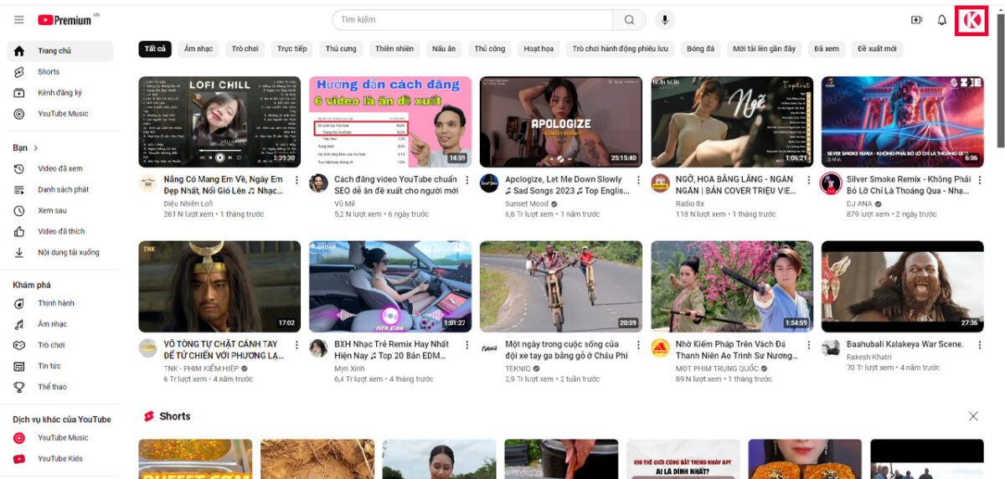Play the wooden bike race thumbnail
This screenshot has width=1005, height=479.
coord(561,287)
